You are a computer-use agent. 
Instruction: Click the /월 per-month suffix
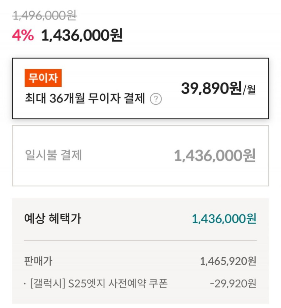pos(249,90)
